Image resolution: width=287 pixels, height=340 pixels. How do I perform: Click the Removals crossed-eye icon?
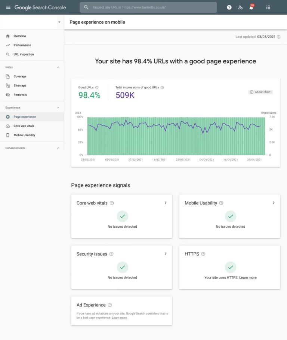(x=8, y=95)
